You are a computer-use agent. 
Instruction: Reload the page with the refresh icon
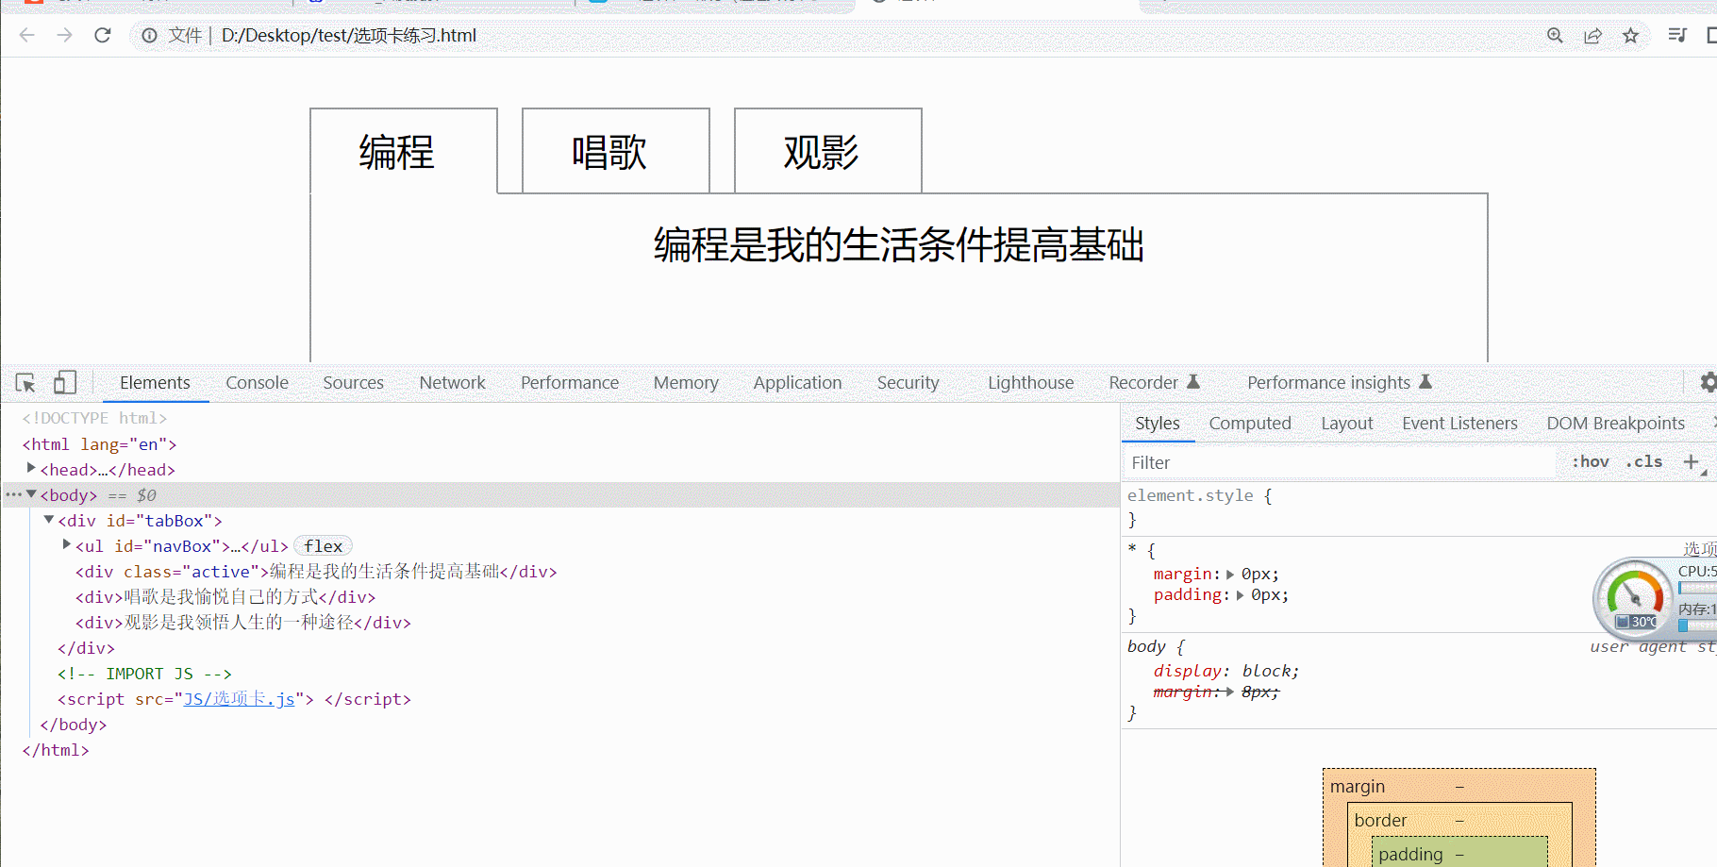click(103, 36)
